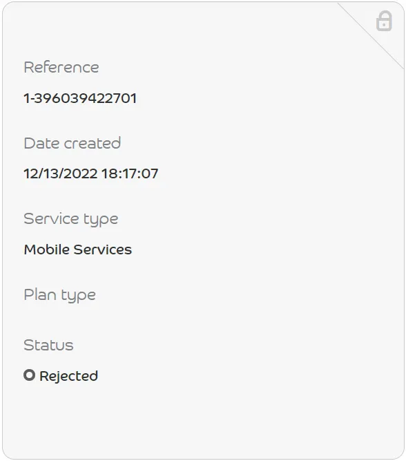Click the word Mobile in the service value
Screen dimensions: 406x461
[47, 250]
